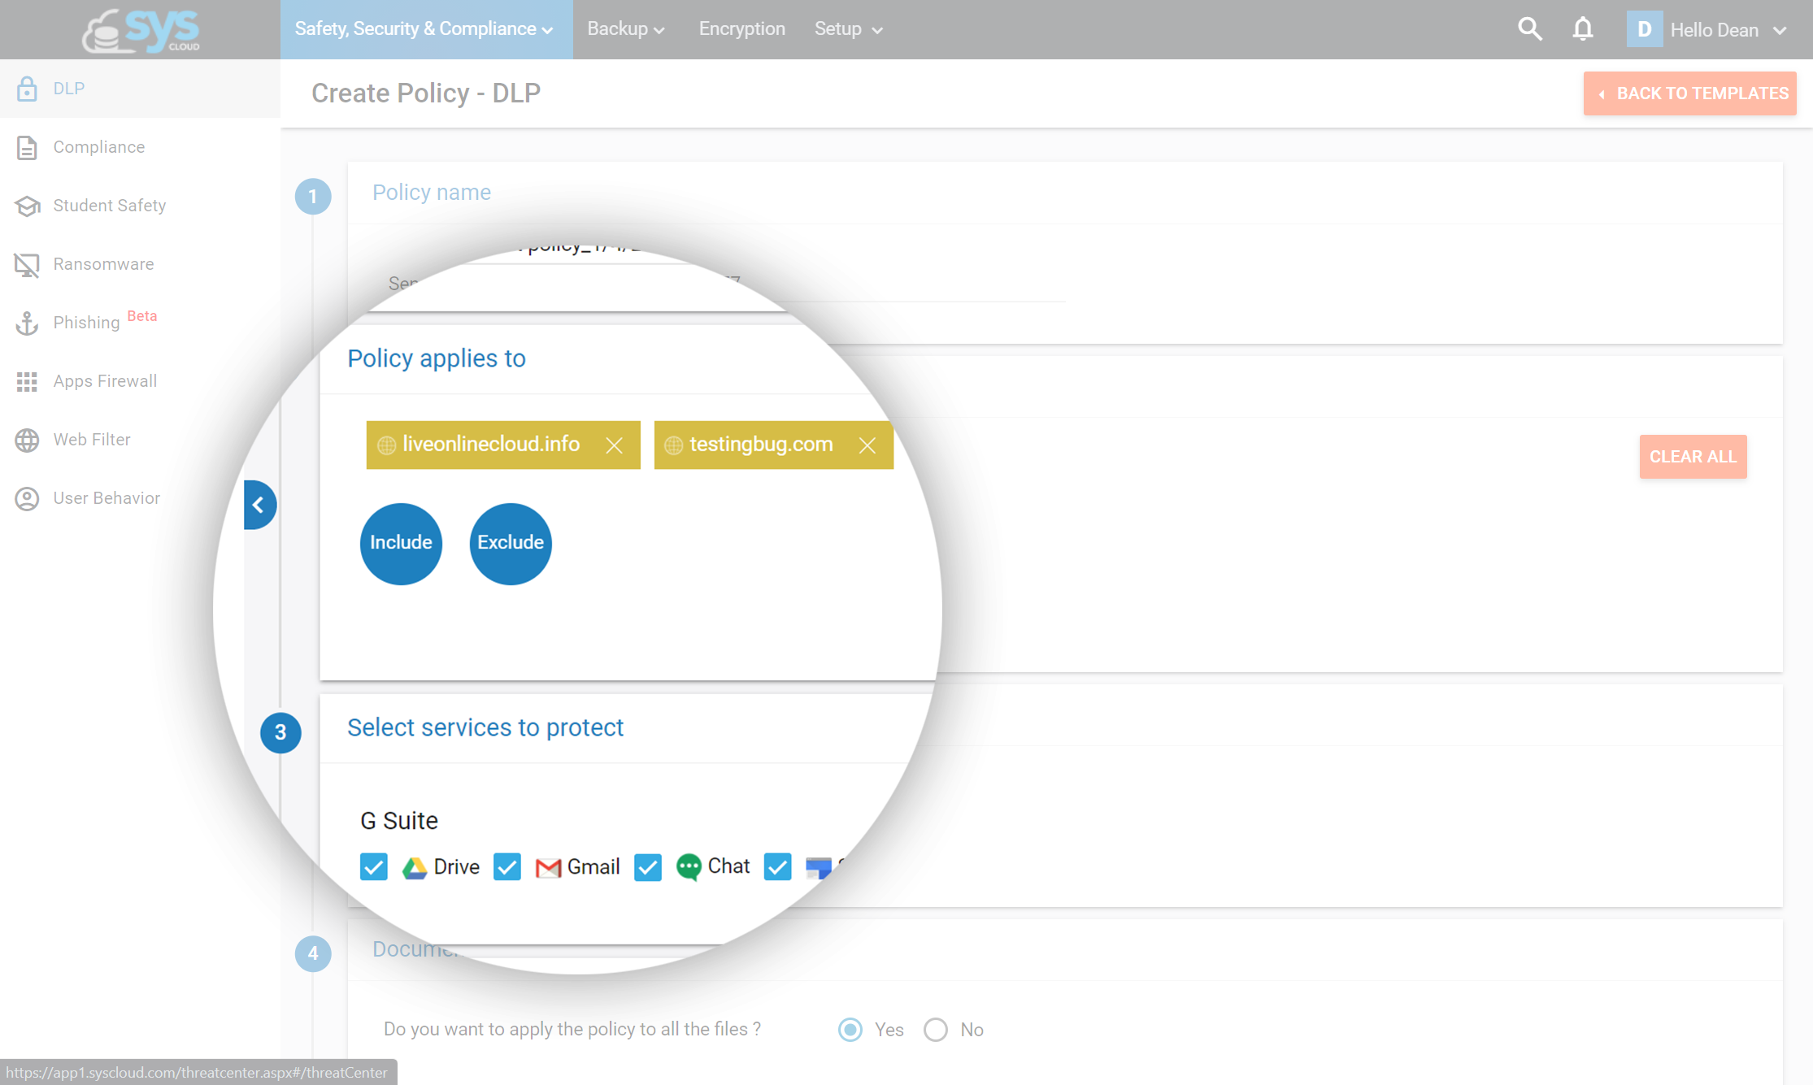
Task: Open the Backup dropdown
Action: pos(625,28)
